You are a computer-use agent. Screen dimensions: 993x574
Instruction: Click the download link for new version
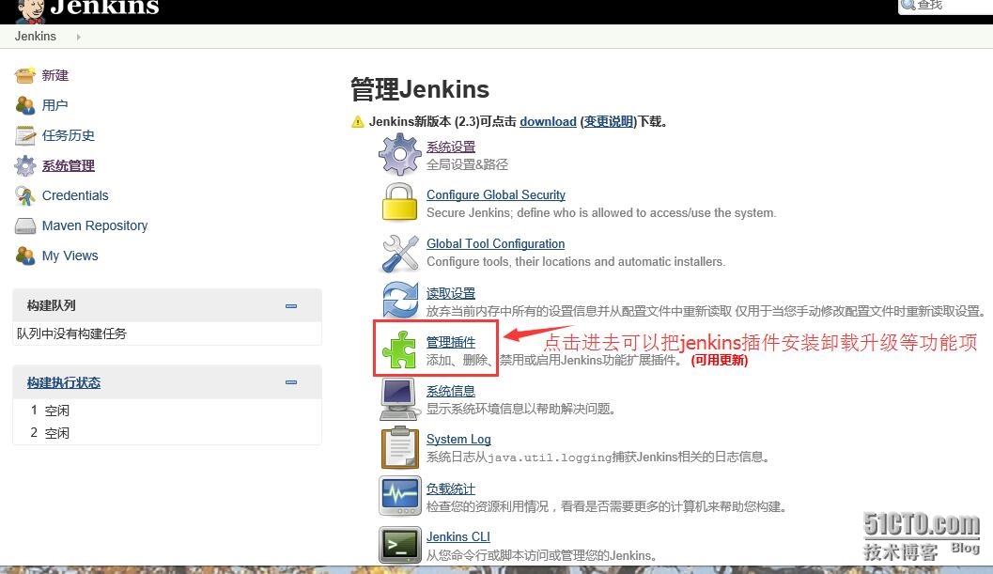(548, 121)
